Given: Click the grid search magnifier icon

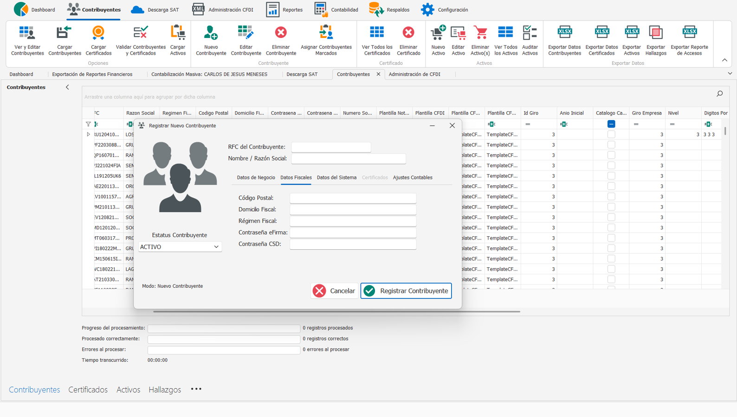Looking at the screenshot, I should 719,94.
